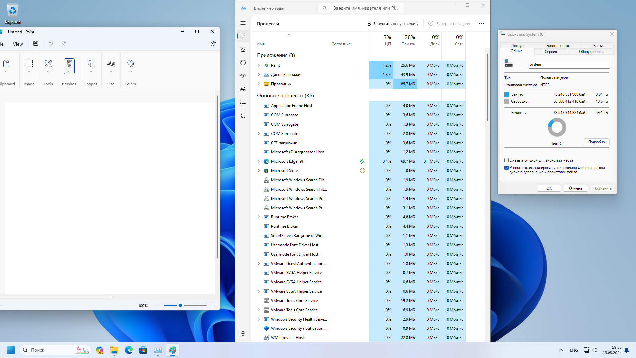Expand the Диспетчер задач process row
Screen dimensions: 636x358
tap(259, 75)
